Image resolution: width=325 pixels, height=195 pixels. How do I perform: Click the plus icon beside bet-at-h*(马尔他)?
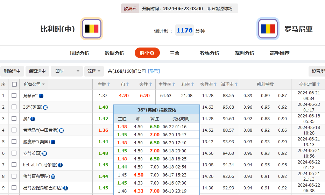click(x=61, y=165)
